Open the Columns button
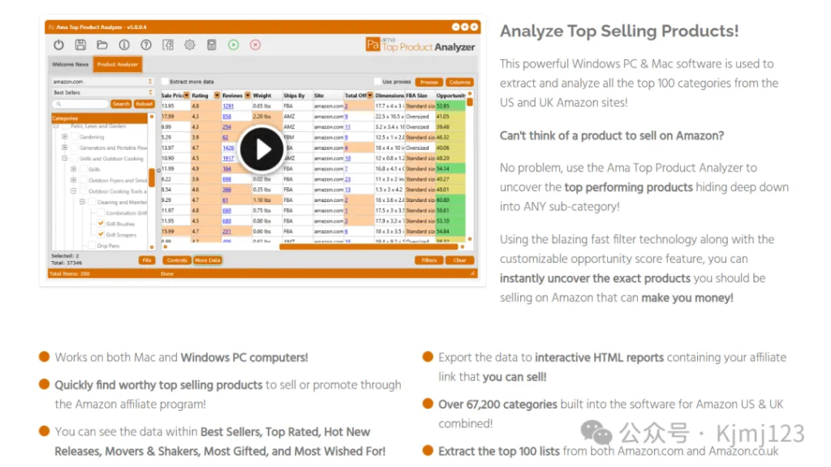This screenshot has width=831, height=467. click(459, 82)
